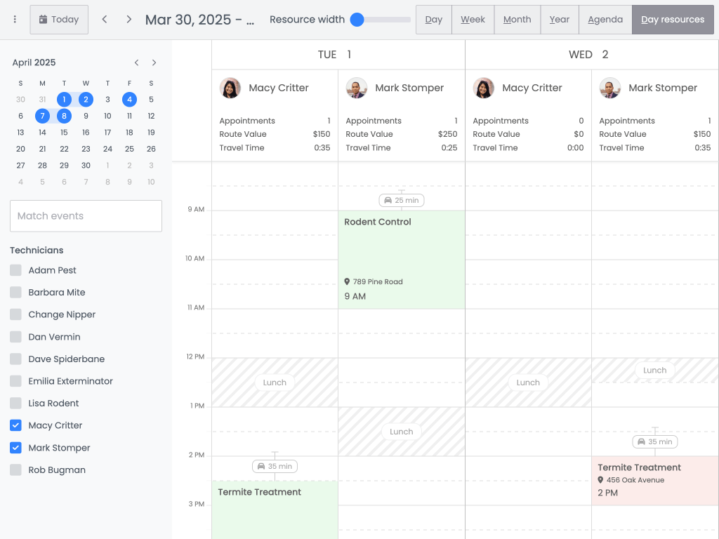Viewport: 719px width, 539px height.
Task: Enable Adam Pest technician checkbox
Action: pos(15,270)
